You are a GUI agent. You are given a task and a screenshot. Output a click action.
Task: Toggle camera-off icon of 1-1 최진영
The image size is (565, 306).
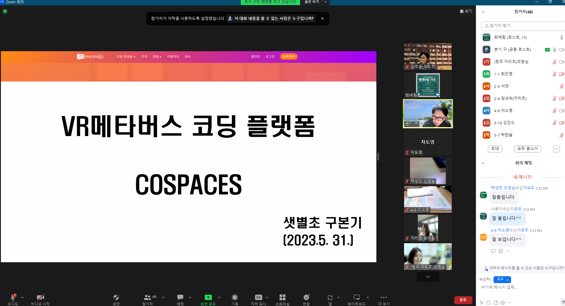tap(562, 74)
